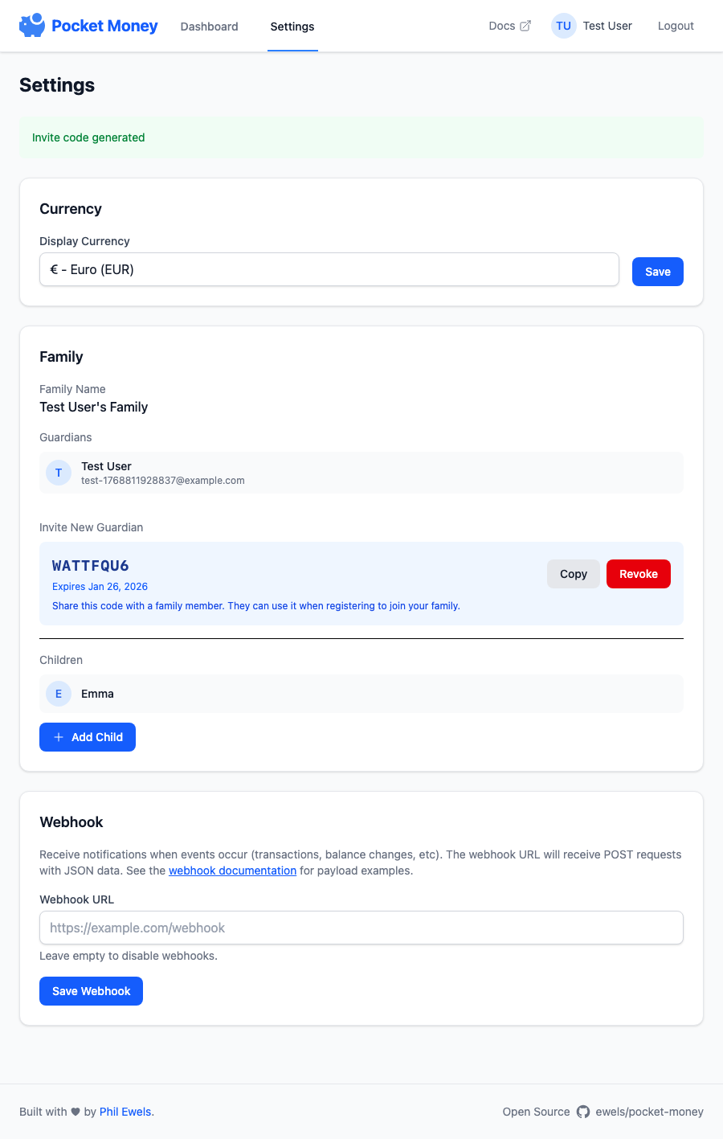Click the T avatar for Test User guardian
Image resolution: width=723 pixels, height=1139 pixels.
[x=59, y=473]
